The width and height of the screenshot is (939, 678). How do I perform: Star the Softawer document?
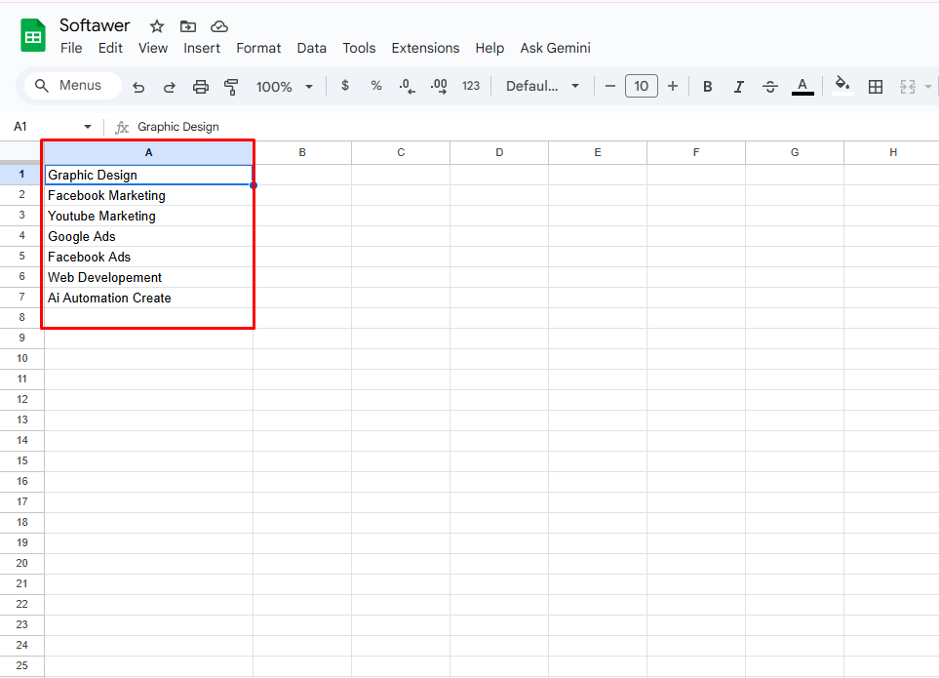pyautogui.click(x=156, y=26)
